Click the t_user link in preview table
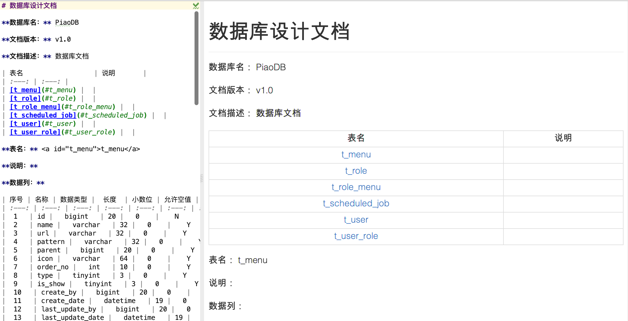Viewport: 628px width, 321px height. pos(356,220)
